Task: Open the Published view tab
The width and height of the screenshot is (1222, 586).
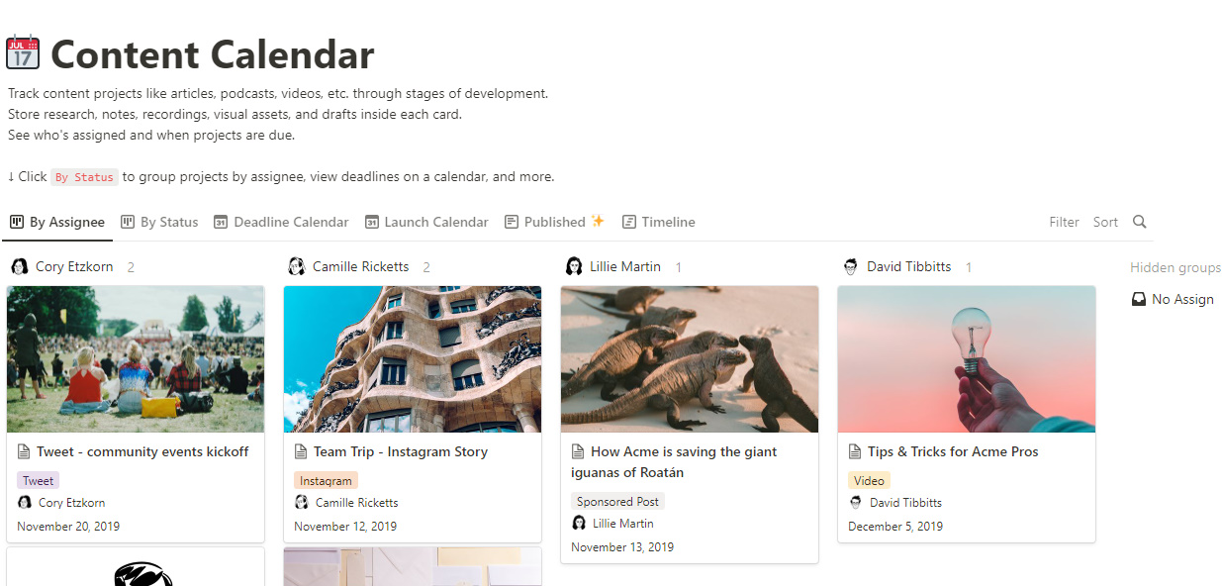Action: click(x=554, y=222)
